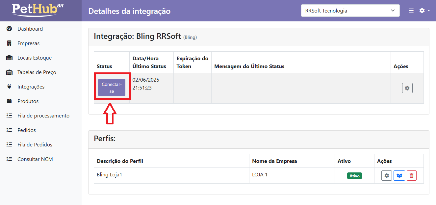Select Consultar NCM menu item
The width and height of the screenshot is (436, 205).
pyautogui.click(x=35, y=159)
